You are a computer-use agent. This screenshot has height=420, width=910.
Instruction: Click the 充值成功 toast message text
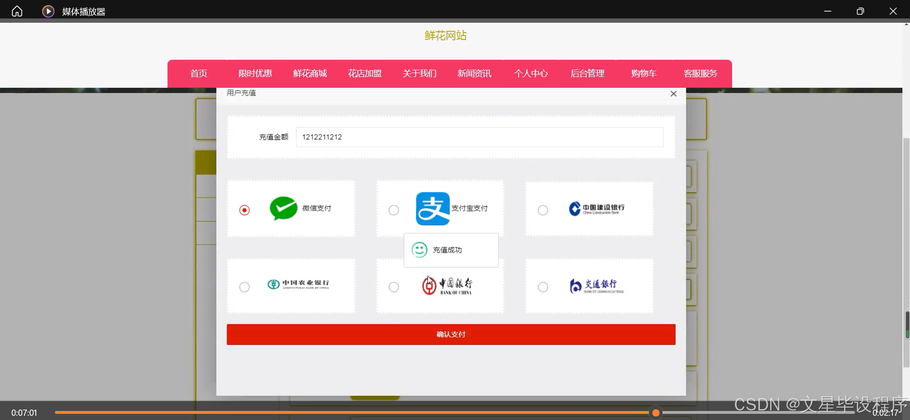(x=447, y=250)
